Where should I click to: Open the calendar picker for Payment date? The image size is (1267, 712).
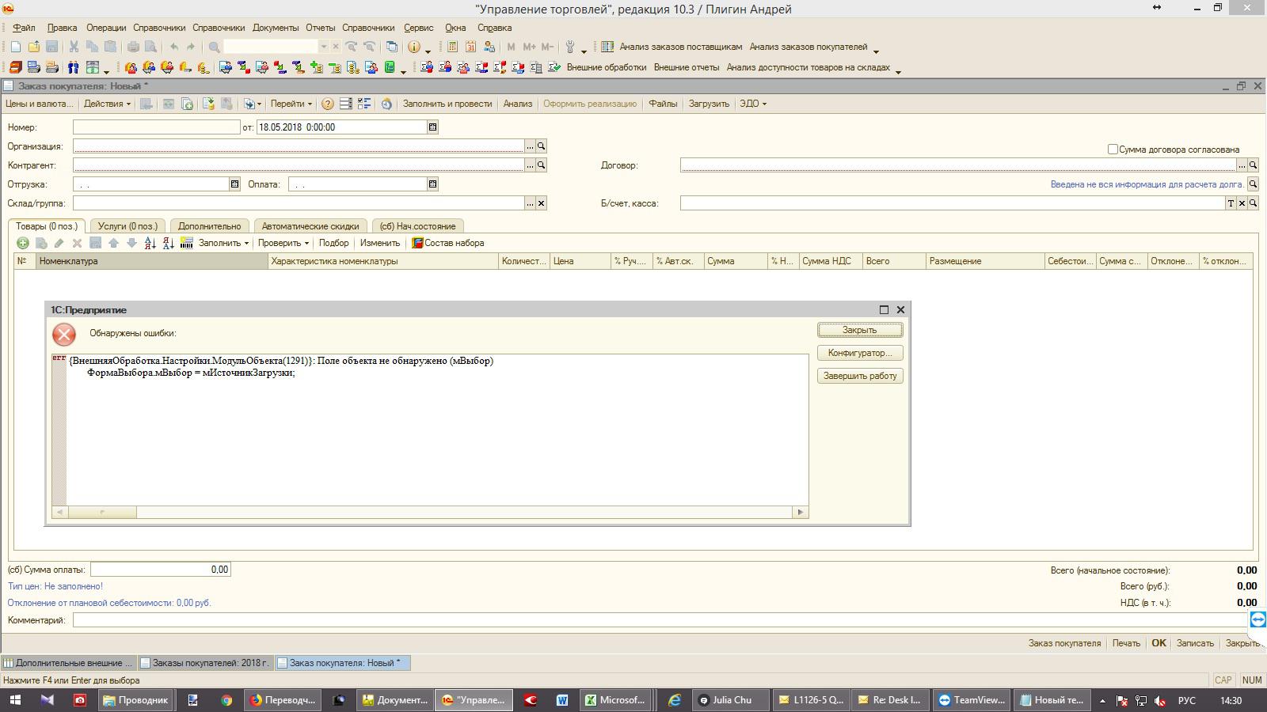click(x=432, y=184)
